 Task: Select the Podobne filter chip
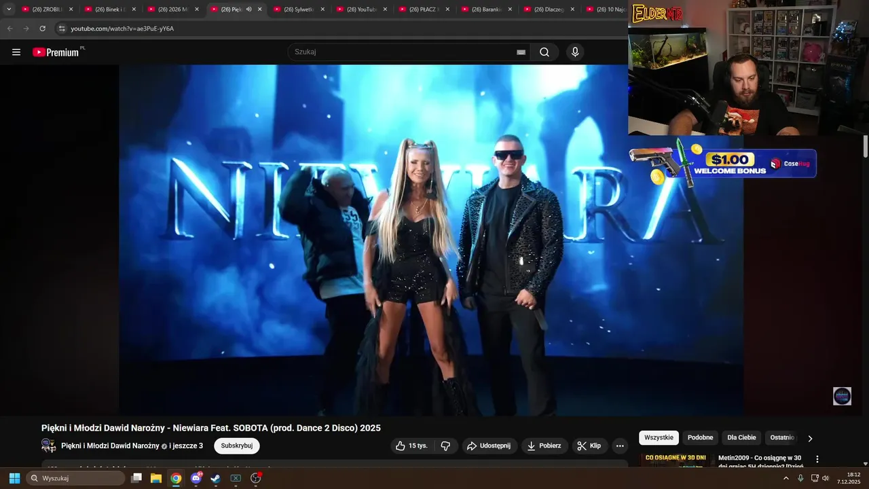700,437
